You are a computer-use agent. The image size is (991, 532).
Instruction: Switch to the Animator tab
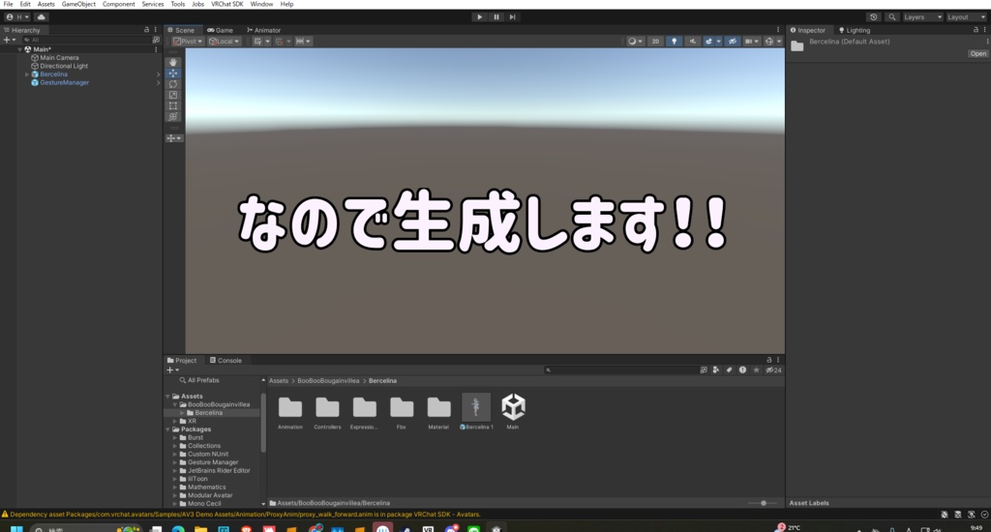point(263,30)
